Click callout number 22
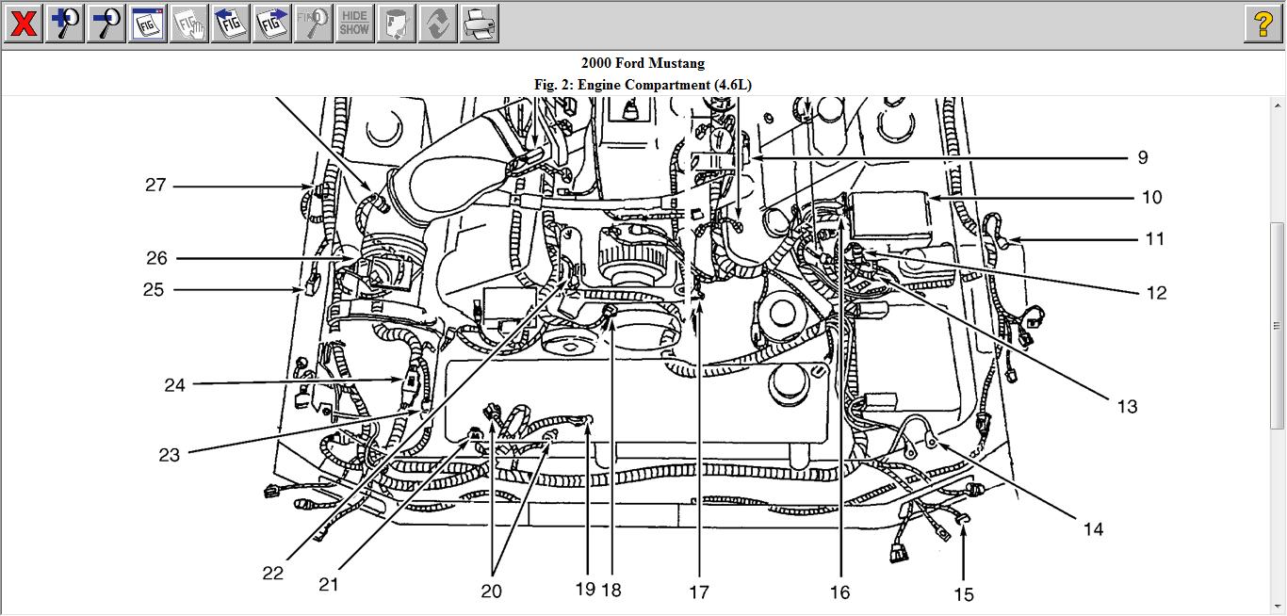The image size is (1287, 616). tap(272, 573)
